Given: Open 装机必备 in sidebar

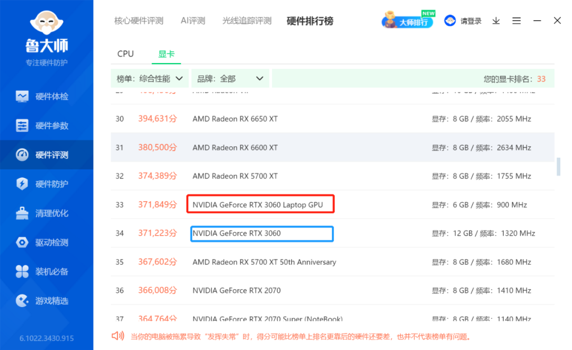Looking at the screenshot, I should point(47,271).
